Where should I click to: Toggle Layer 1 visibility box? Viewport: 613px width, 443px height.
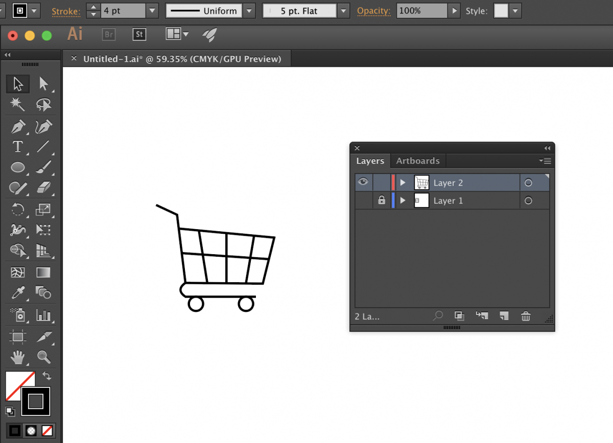point(363,201)
